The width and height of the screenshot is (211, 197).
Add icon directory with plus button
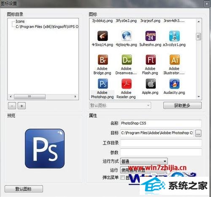(22, 106)
